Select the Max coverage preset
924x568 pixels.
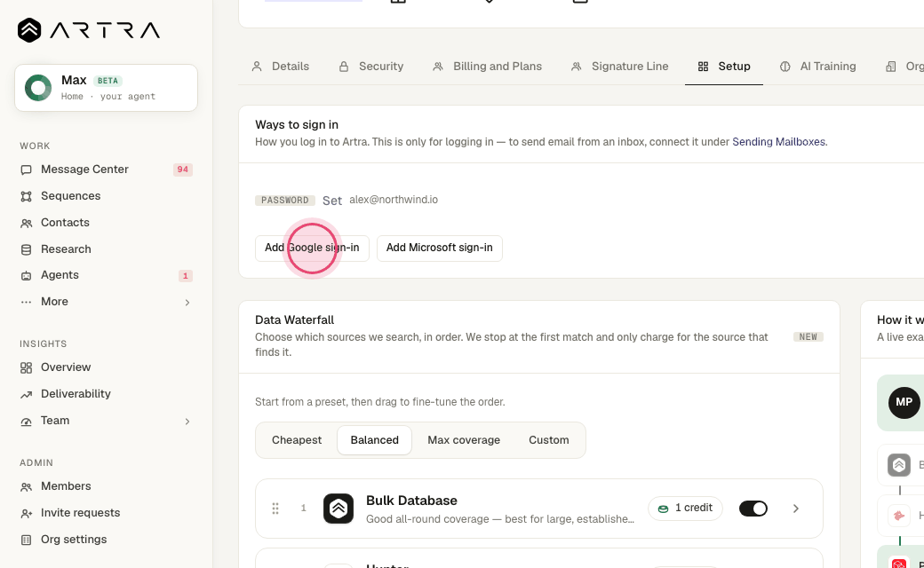(x=464, y=440)
